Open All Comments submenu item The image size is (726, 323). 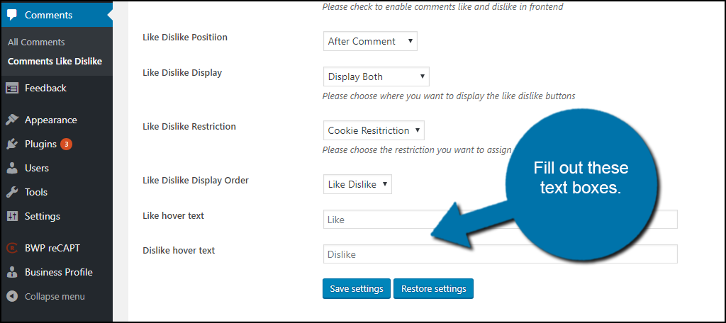(36, 42)
